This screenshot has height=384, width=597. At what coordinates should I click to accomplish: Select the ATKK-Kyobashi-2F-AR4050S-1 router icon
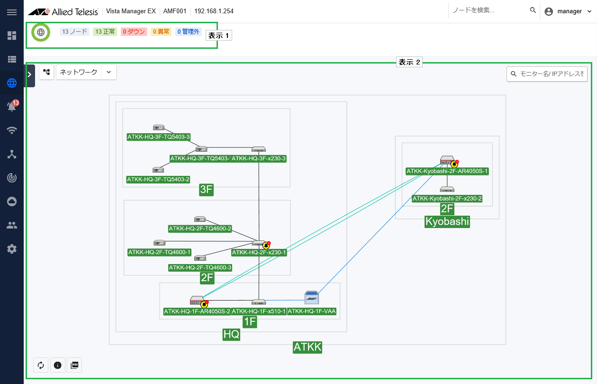click(x=447, y=160)
